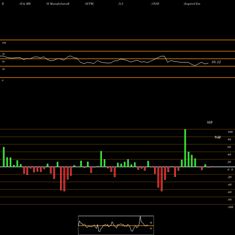Screen dimensions: 235x235
Task: Click the first green bar of the MR histogram
Action: click(4, 157)
